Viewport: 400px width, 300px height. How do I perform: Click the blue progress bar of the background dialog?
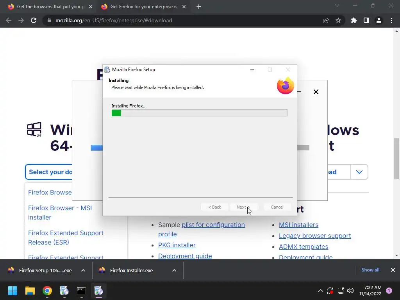click(x=97, y=148)
